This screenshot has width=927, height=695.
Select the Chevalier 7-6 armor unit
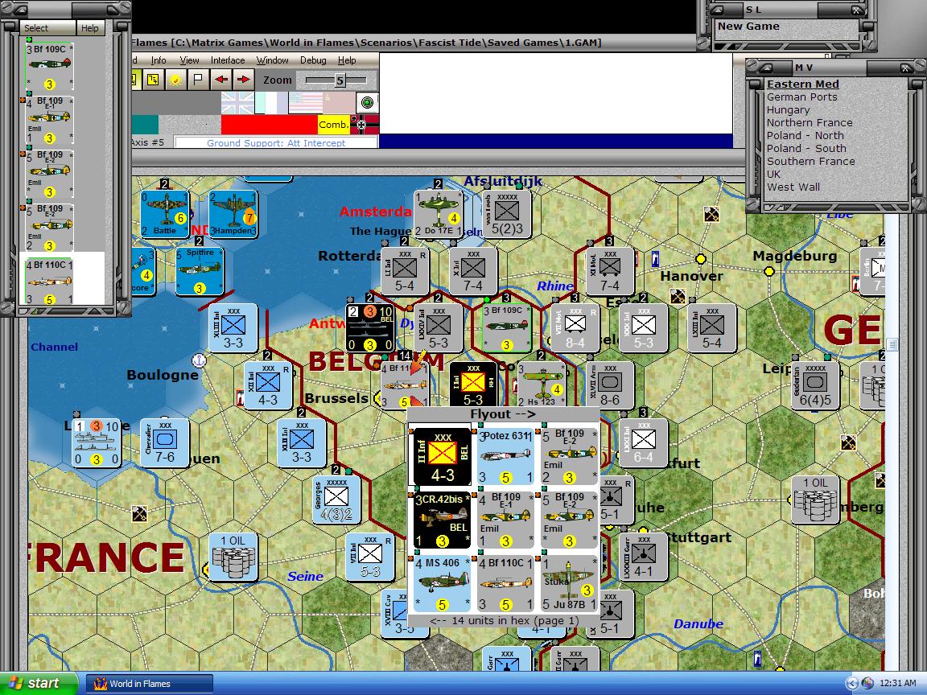click(165, 442)
